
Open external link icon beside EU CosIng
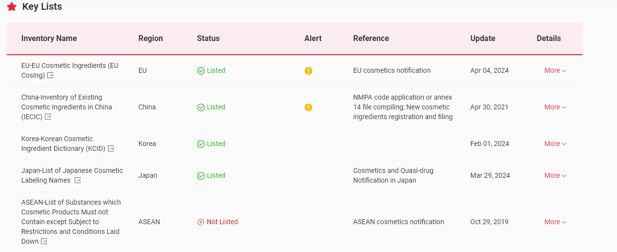click(x=50, y=76)
